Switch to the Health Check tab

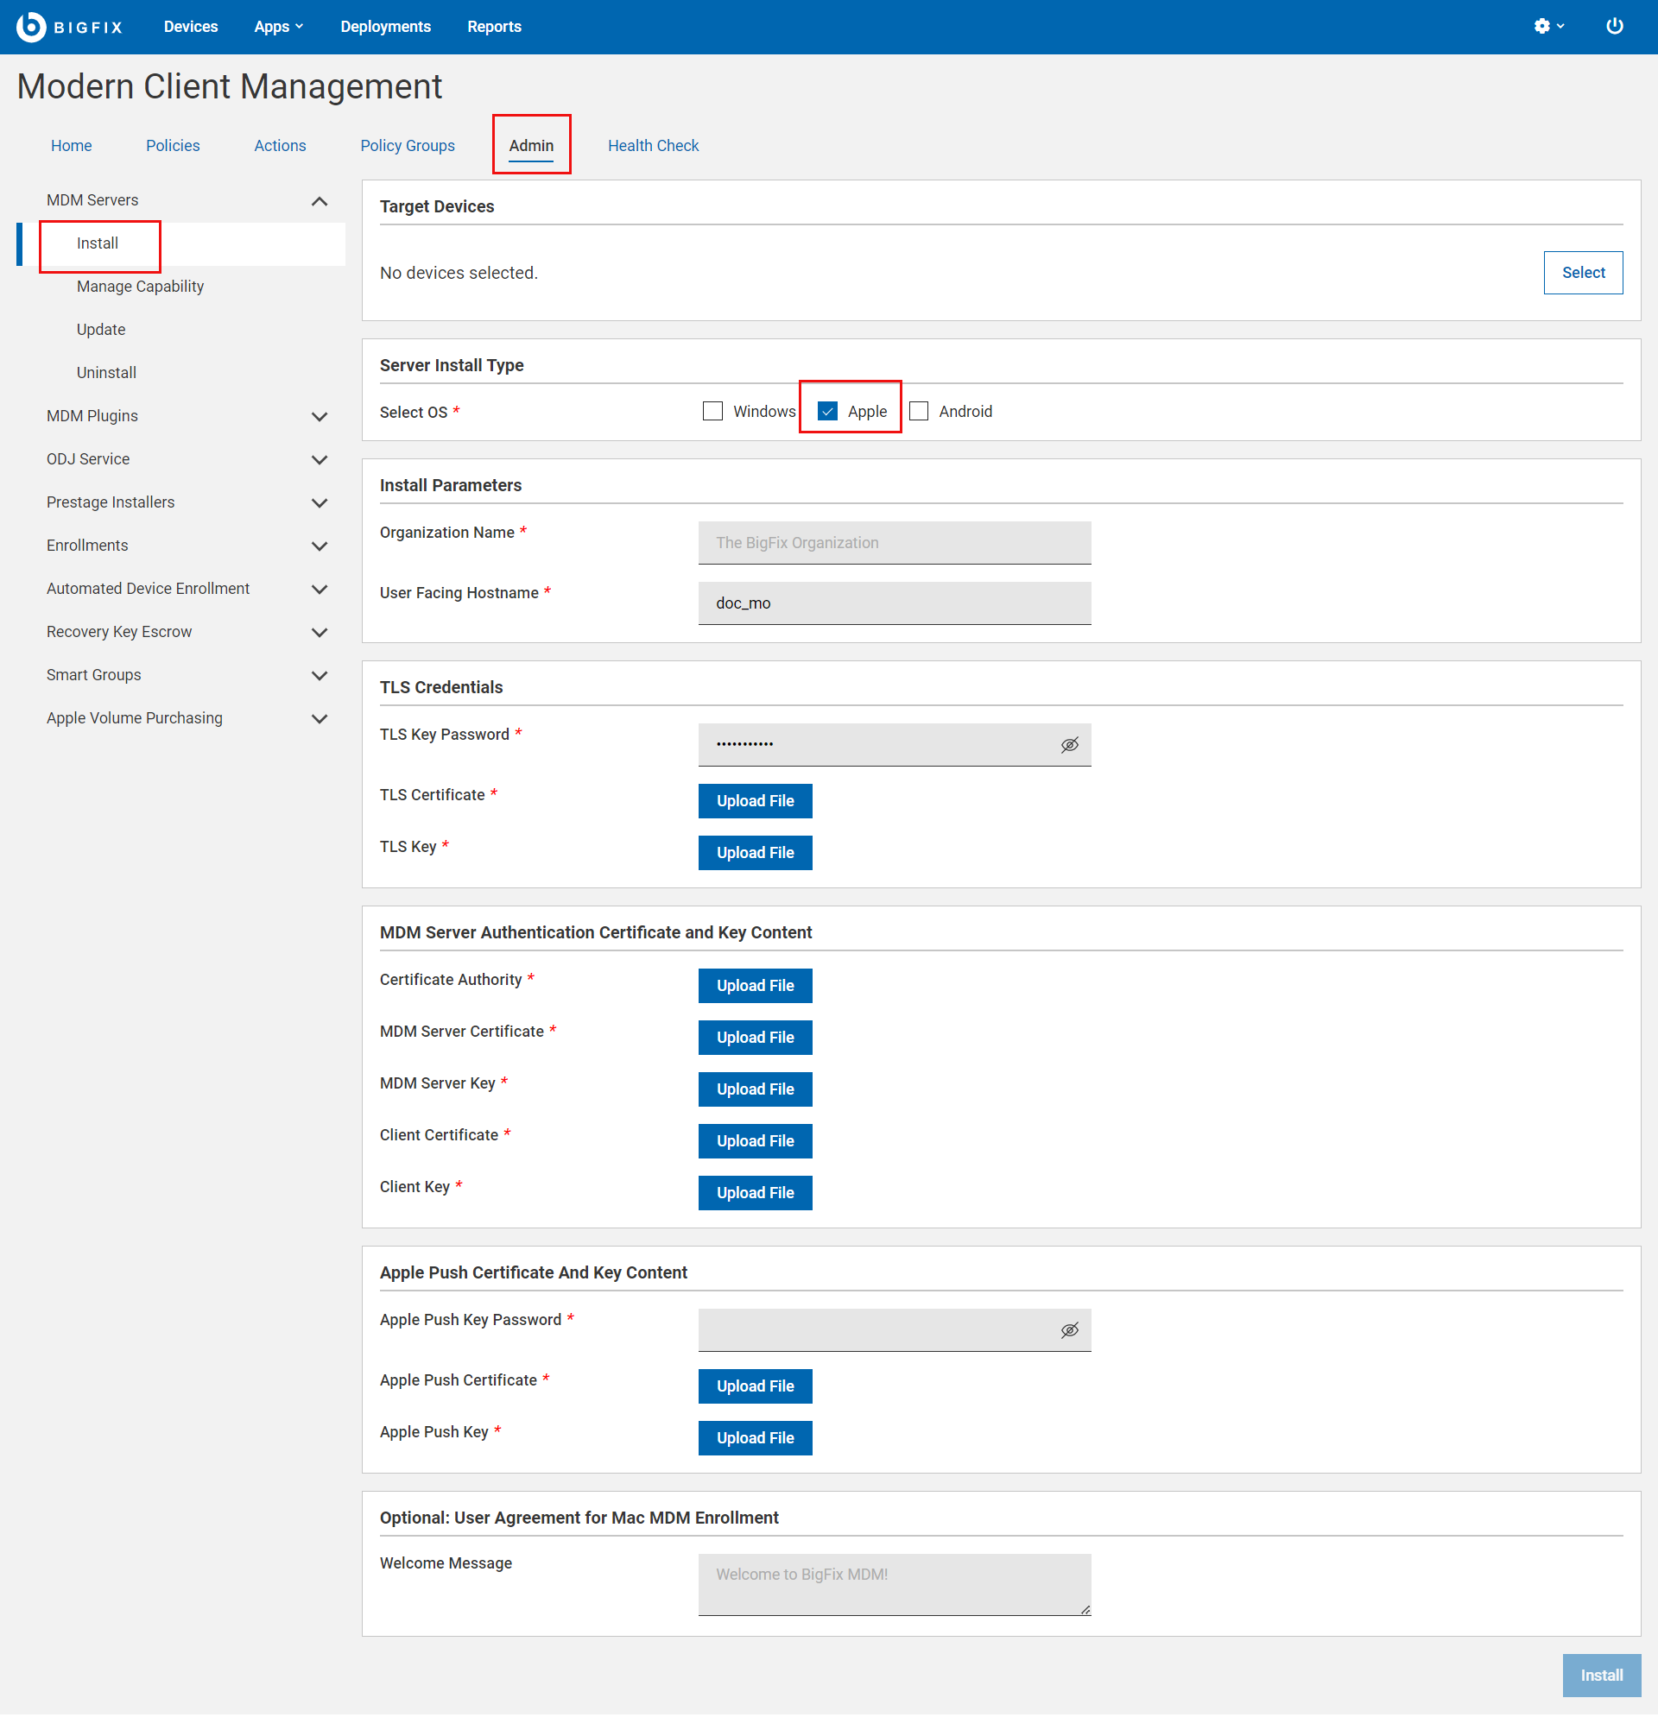coord(653,145)
